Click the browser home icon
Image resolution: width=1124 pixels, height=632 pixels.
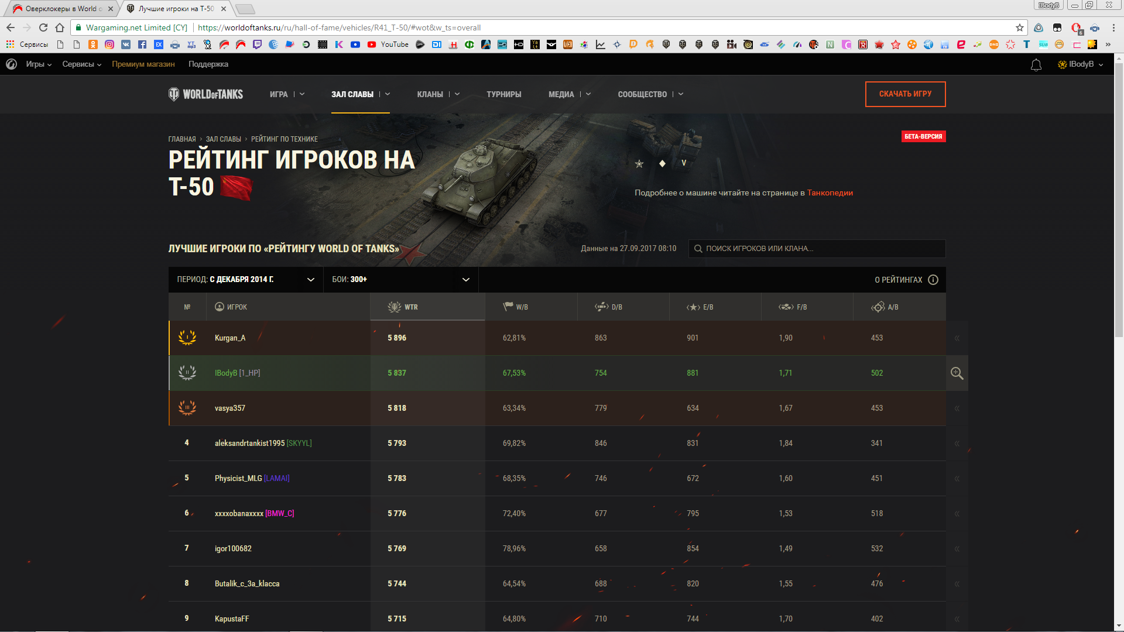point(60,28)
